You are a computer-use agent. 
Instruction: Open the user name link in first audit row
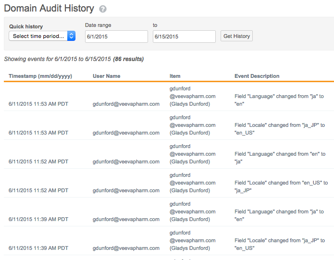(126, 104)
